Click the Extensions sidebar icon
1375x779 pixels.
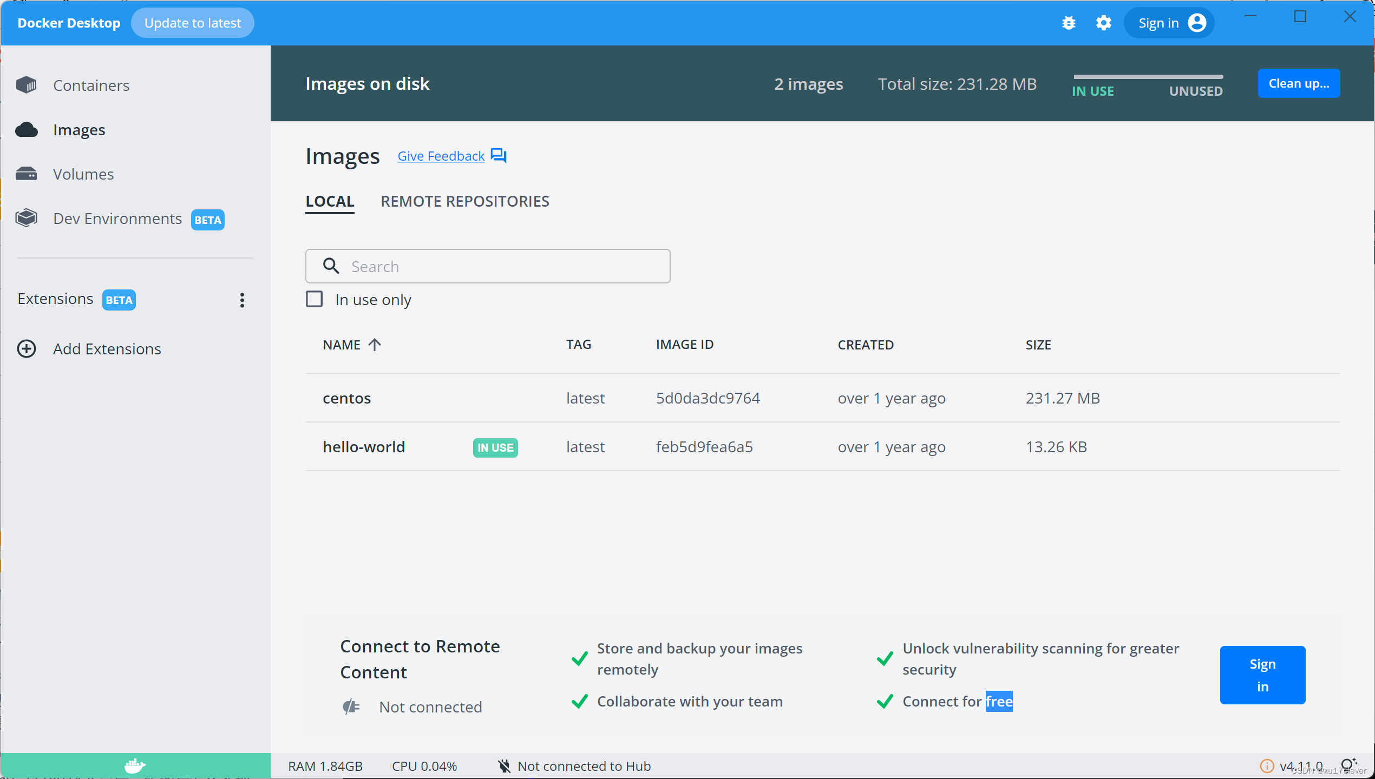point(54,299)
